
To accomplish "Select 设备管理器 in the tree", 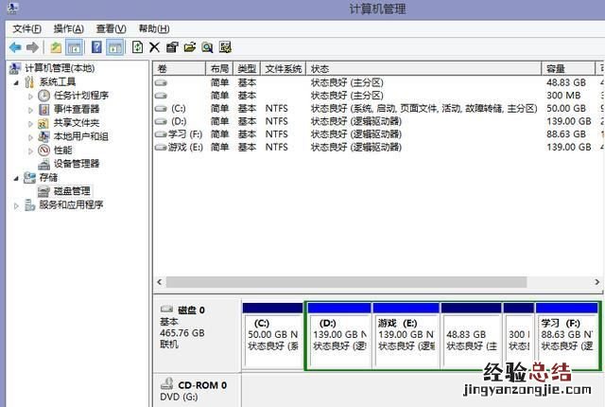I will click(x=76, y=164).
